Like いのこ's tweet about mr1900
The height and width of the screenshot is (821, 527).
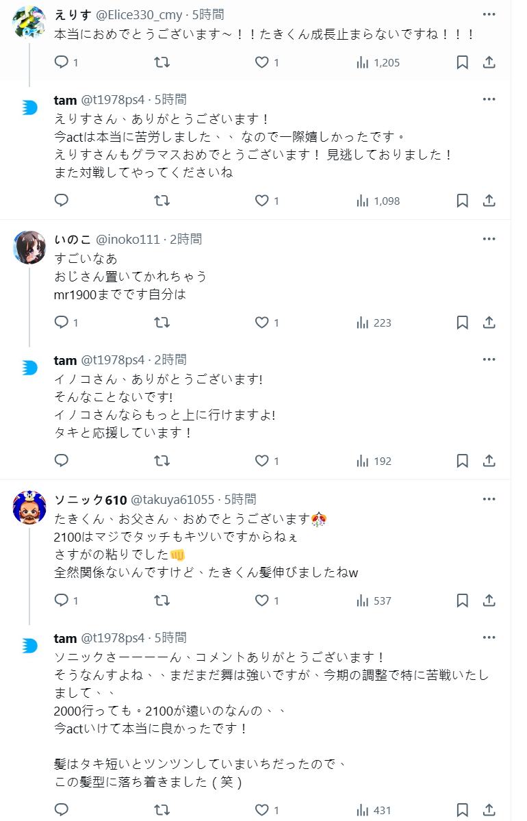click(x=262, y=323)
